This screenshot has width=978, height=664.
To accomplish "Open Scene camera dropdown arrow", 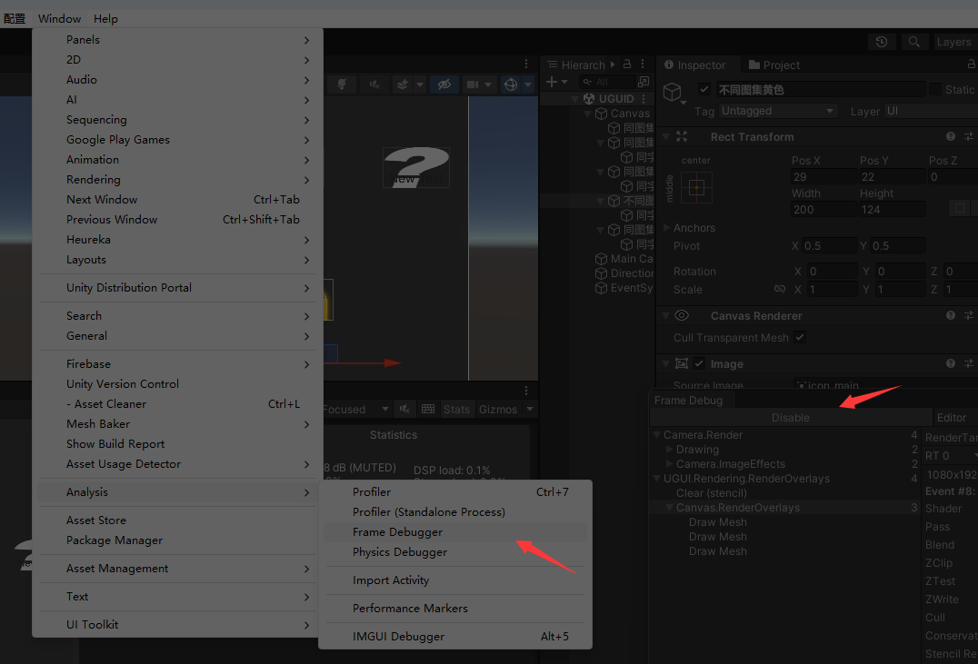I will [488, 84].
